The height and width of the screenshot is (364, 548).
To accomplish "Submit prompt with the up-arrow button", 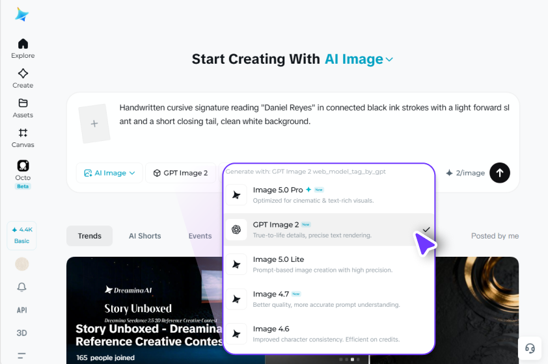I will tap(499, 173).
